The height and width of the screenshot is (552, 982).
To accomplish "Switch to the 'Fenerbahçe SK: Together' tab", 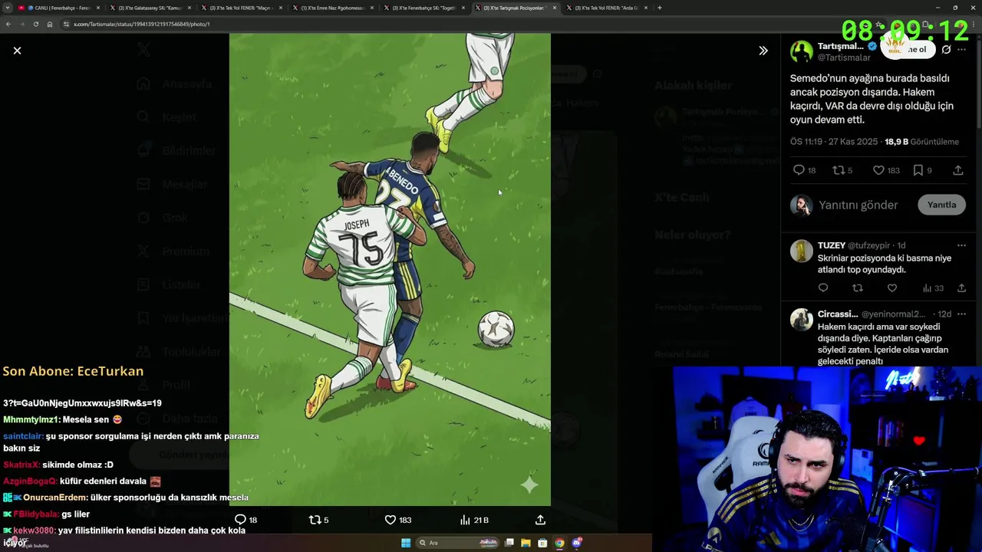I will click(x=424, y=8).
